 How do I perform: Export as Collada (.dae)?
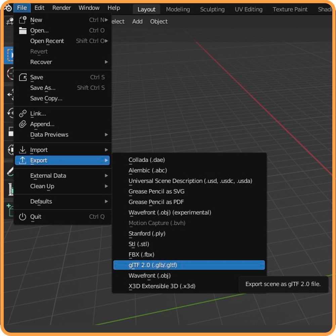coord(189,160)
